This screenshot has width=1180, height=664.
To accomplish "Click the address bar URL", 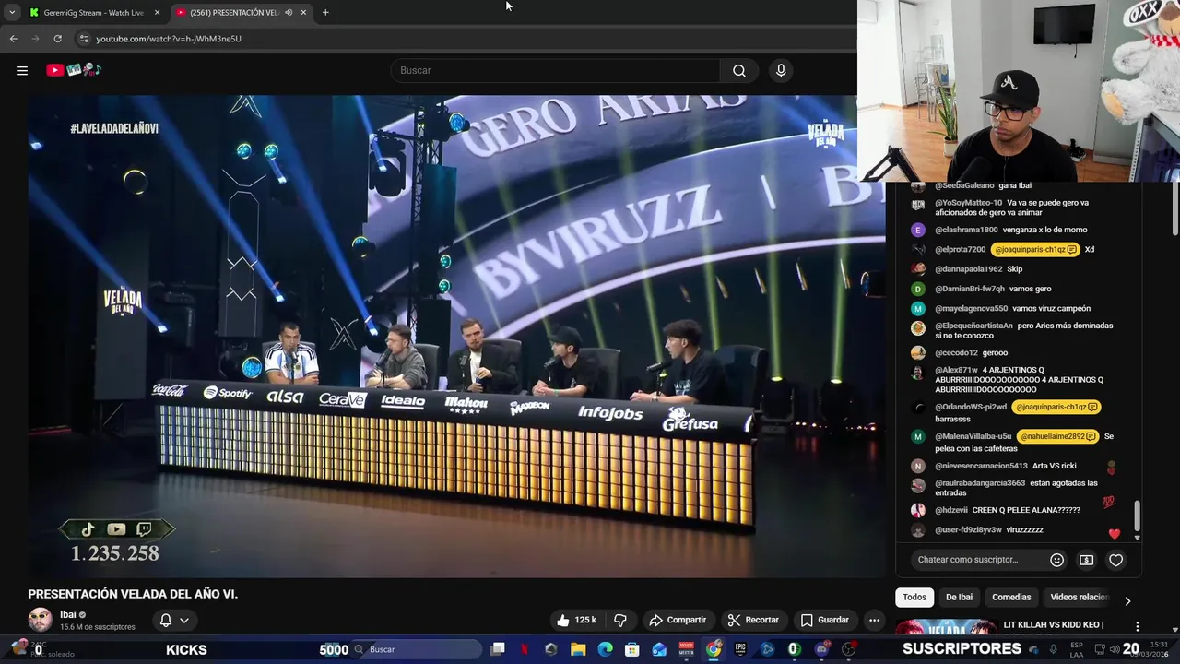I will [x=169, y=39].
